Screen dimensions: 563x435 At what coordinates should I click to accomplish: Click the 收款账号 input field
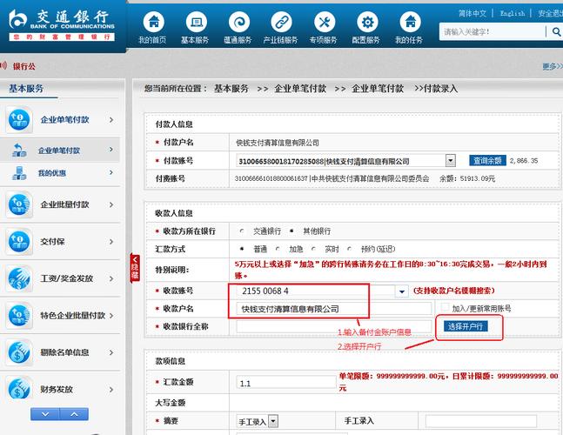pyautogui.click(x=316, y=291)
